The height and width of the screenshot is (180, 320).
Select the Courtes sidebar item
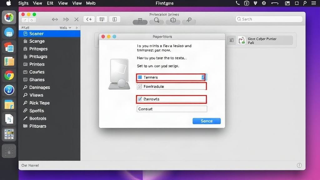(49, 72)
